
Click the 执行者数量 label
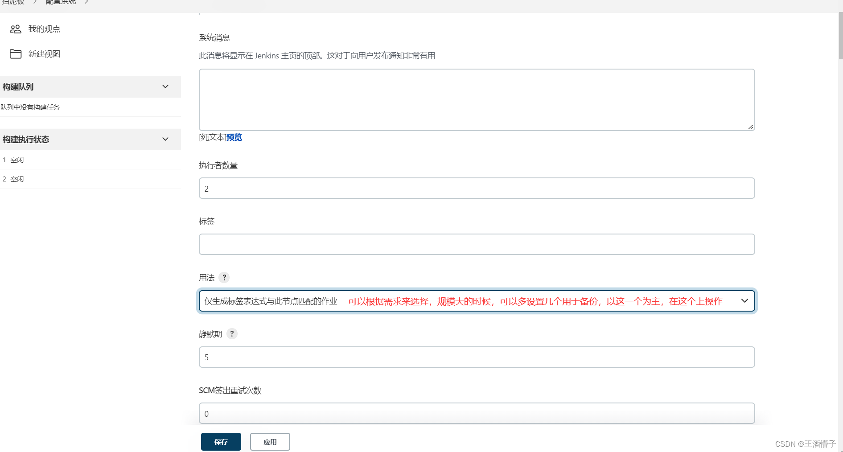tap(218, 165)
